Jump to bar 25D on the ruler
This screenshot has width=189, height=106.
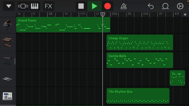[114, 14]
